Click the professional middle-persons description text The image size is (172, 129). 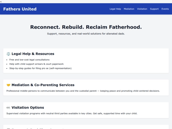[x=83, y=91]
